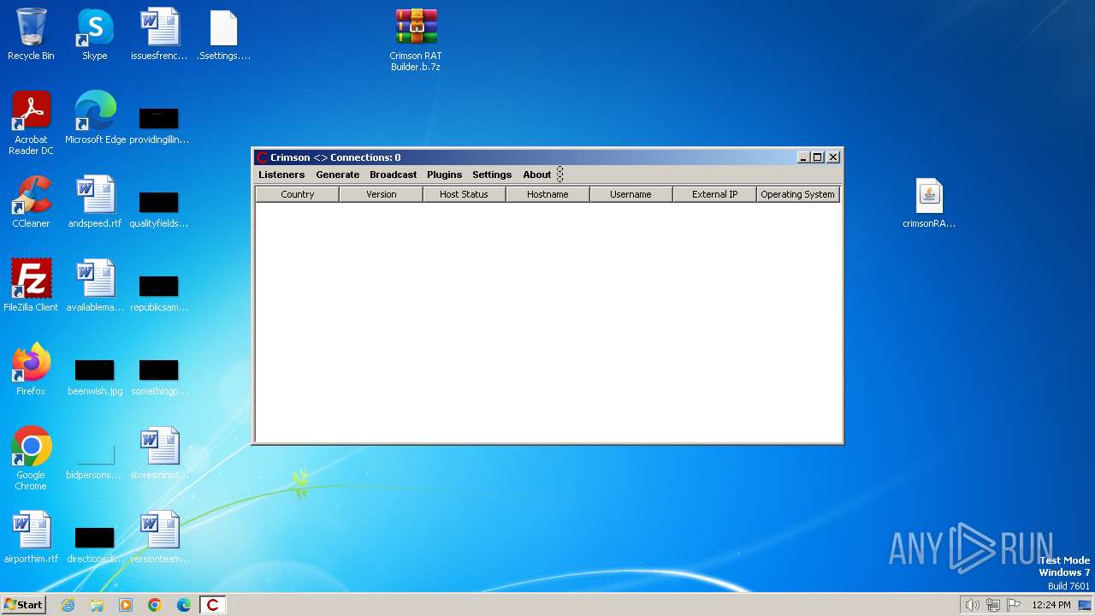Select the availablema document icon

click(95, 286)
